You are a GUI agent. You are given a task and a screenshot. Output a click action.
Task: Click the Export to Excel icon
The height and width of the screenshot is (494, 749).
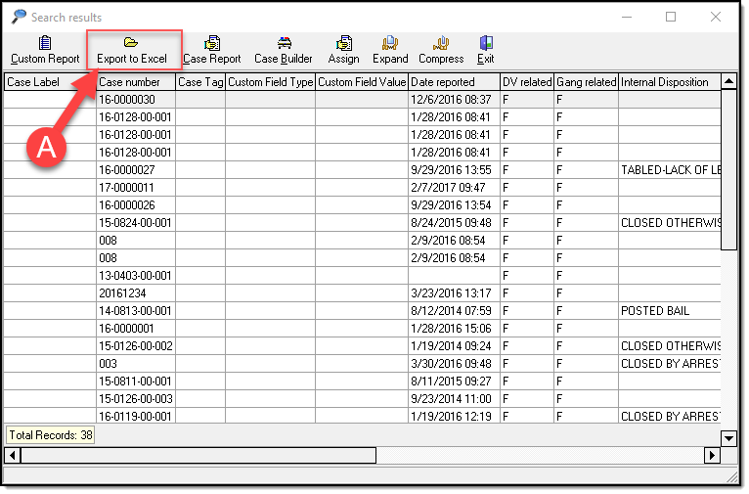click(131, 43)
